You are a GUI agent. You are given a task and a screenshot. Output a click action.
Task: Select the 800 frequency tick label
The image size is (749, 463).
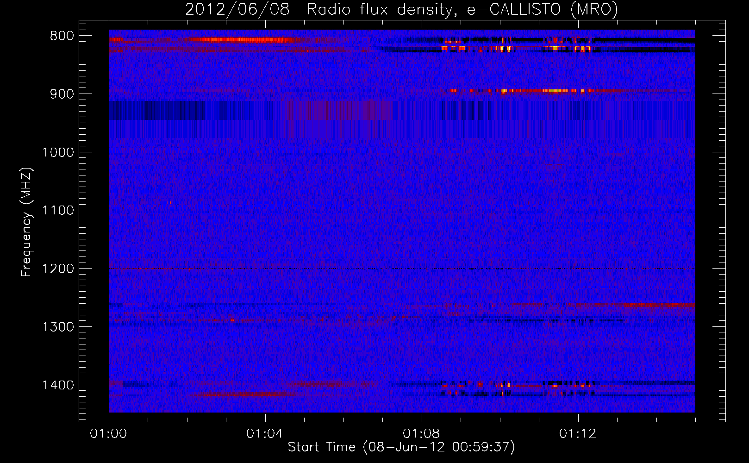pyautogui.click(x=62, y=36)
